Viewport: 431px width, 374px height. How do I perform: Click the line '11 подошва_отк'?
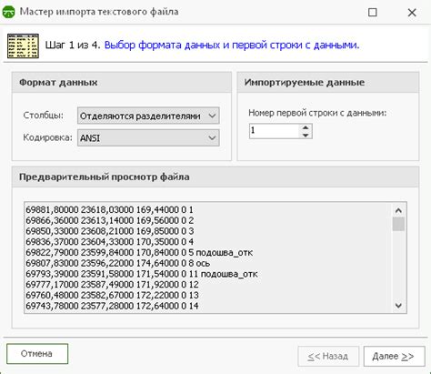pos(142,274)
